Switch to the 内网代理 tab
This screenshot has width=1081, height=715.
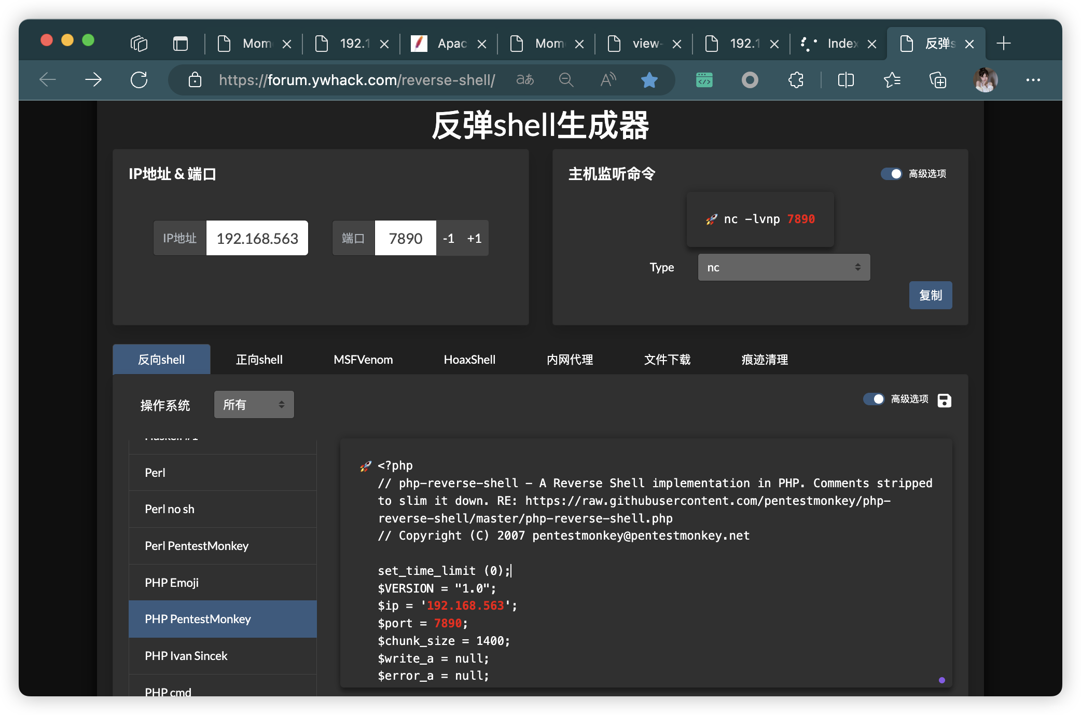coord(570,359)
